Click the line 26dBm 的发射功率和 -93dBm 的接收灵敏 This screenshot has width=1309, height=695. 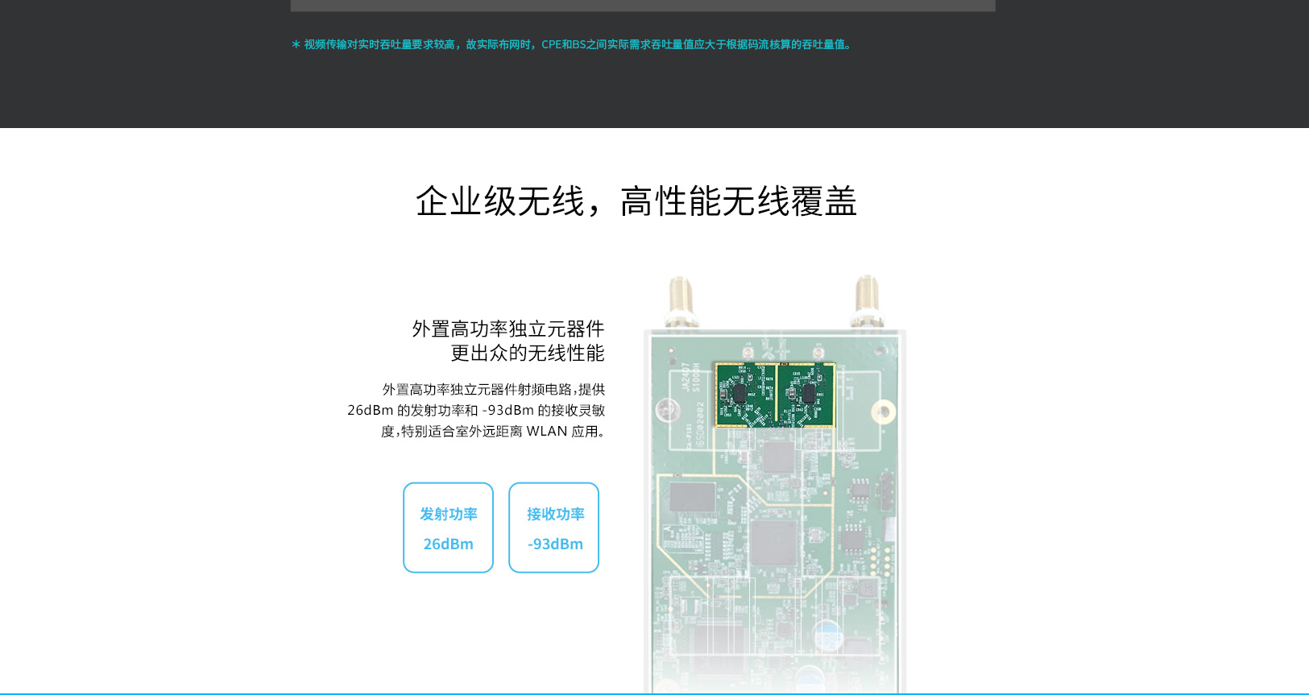476,411
